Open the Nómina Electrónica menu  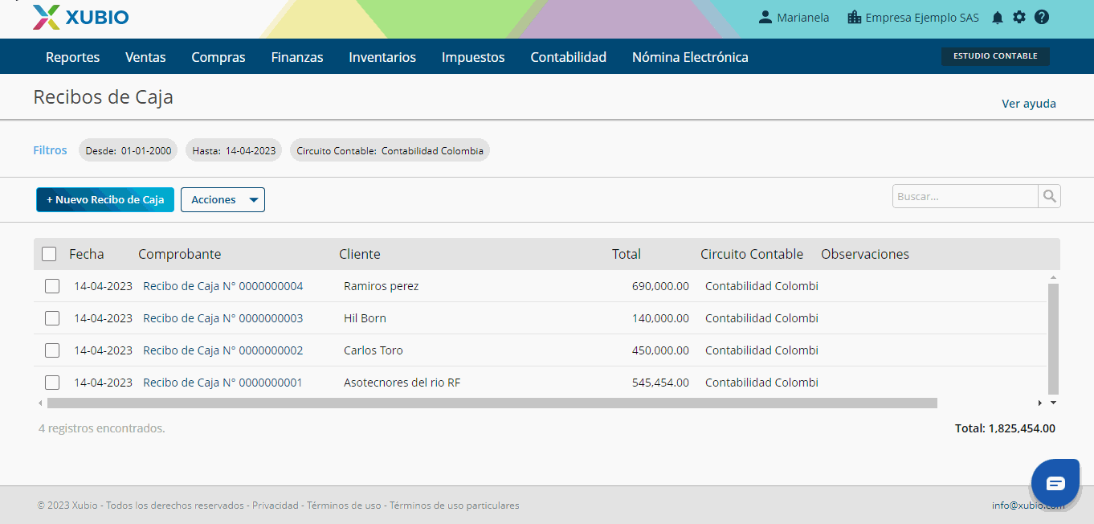[x=690, y=57]
